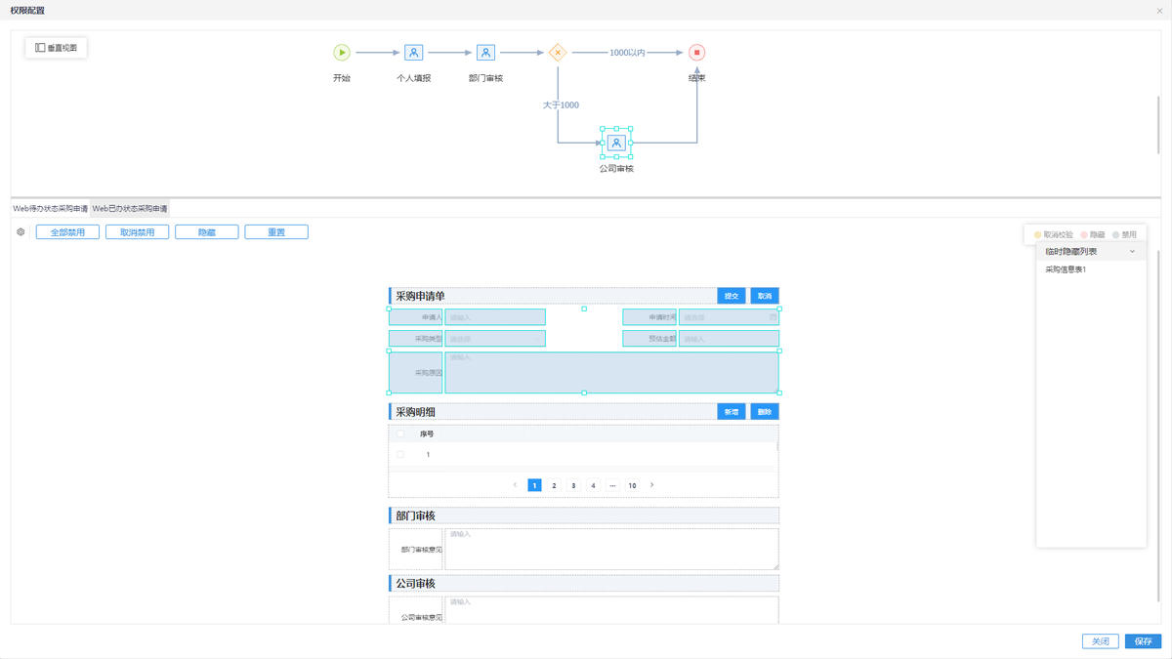Select the 公司审核 node icon
The width and height of the screenshot is (1172, 659).
click(616, 143)
